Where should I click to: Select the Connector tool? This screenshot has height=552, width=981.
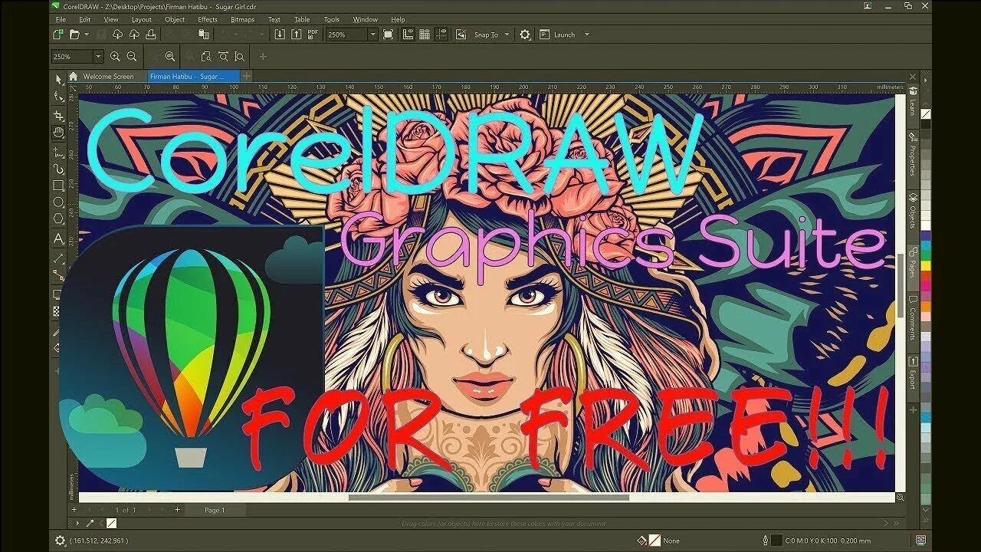tap(58, 274)
